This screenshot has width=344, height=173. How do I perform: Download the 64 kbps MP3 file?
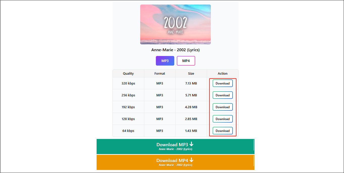pyautogui.click(x=222, y=131)
